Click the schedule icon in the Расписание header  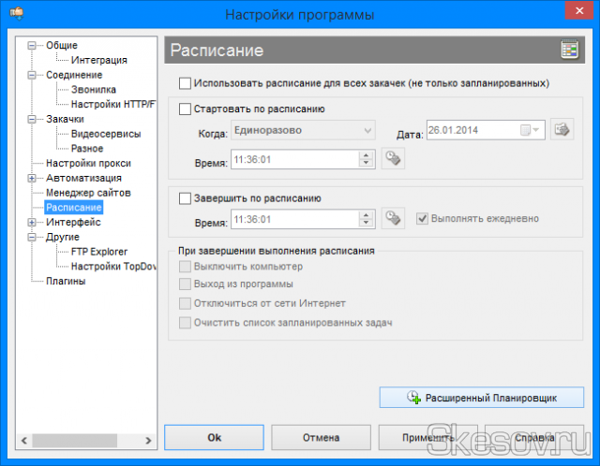569,51
